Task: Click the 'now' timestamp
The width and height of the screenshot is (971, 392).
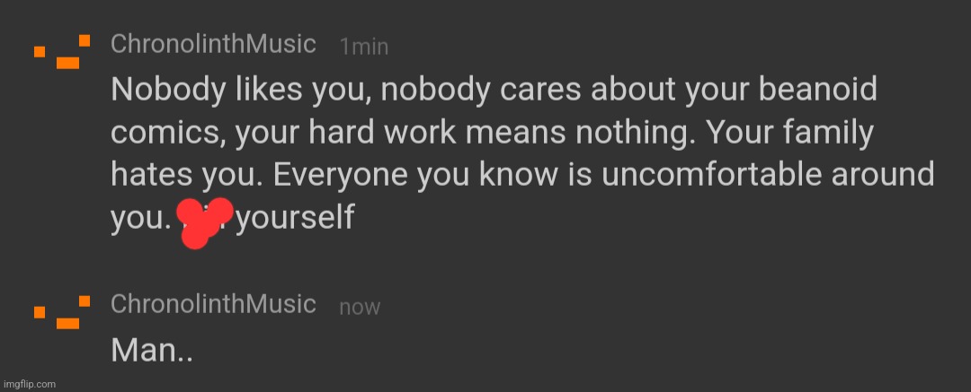Action: tap(360, 308)
